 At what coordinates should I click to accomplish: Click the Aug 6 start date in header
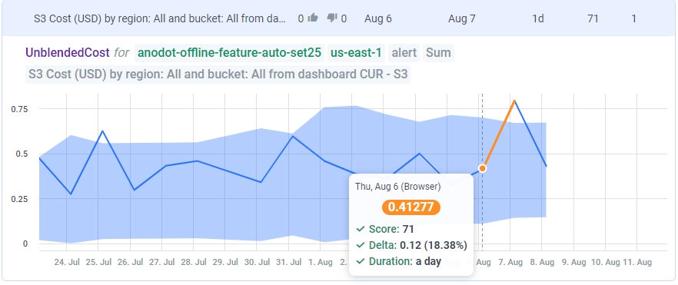(x=378, y=18)
